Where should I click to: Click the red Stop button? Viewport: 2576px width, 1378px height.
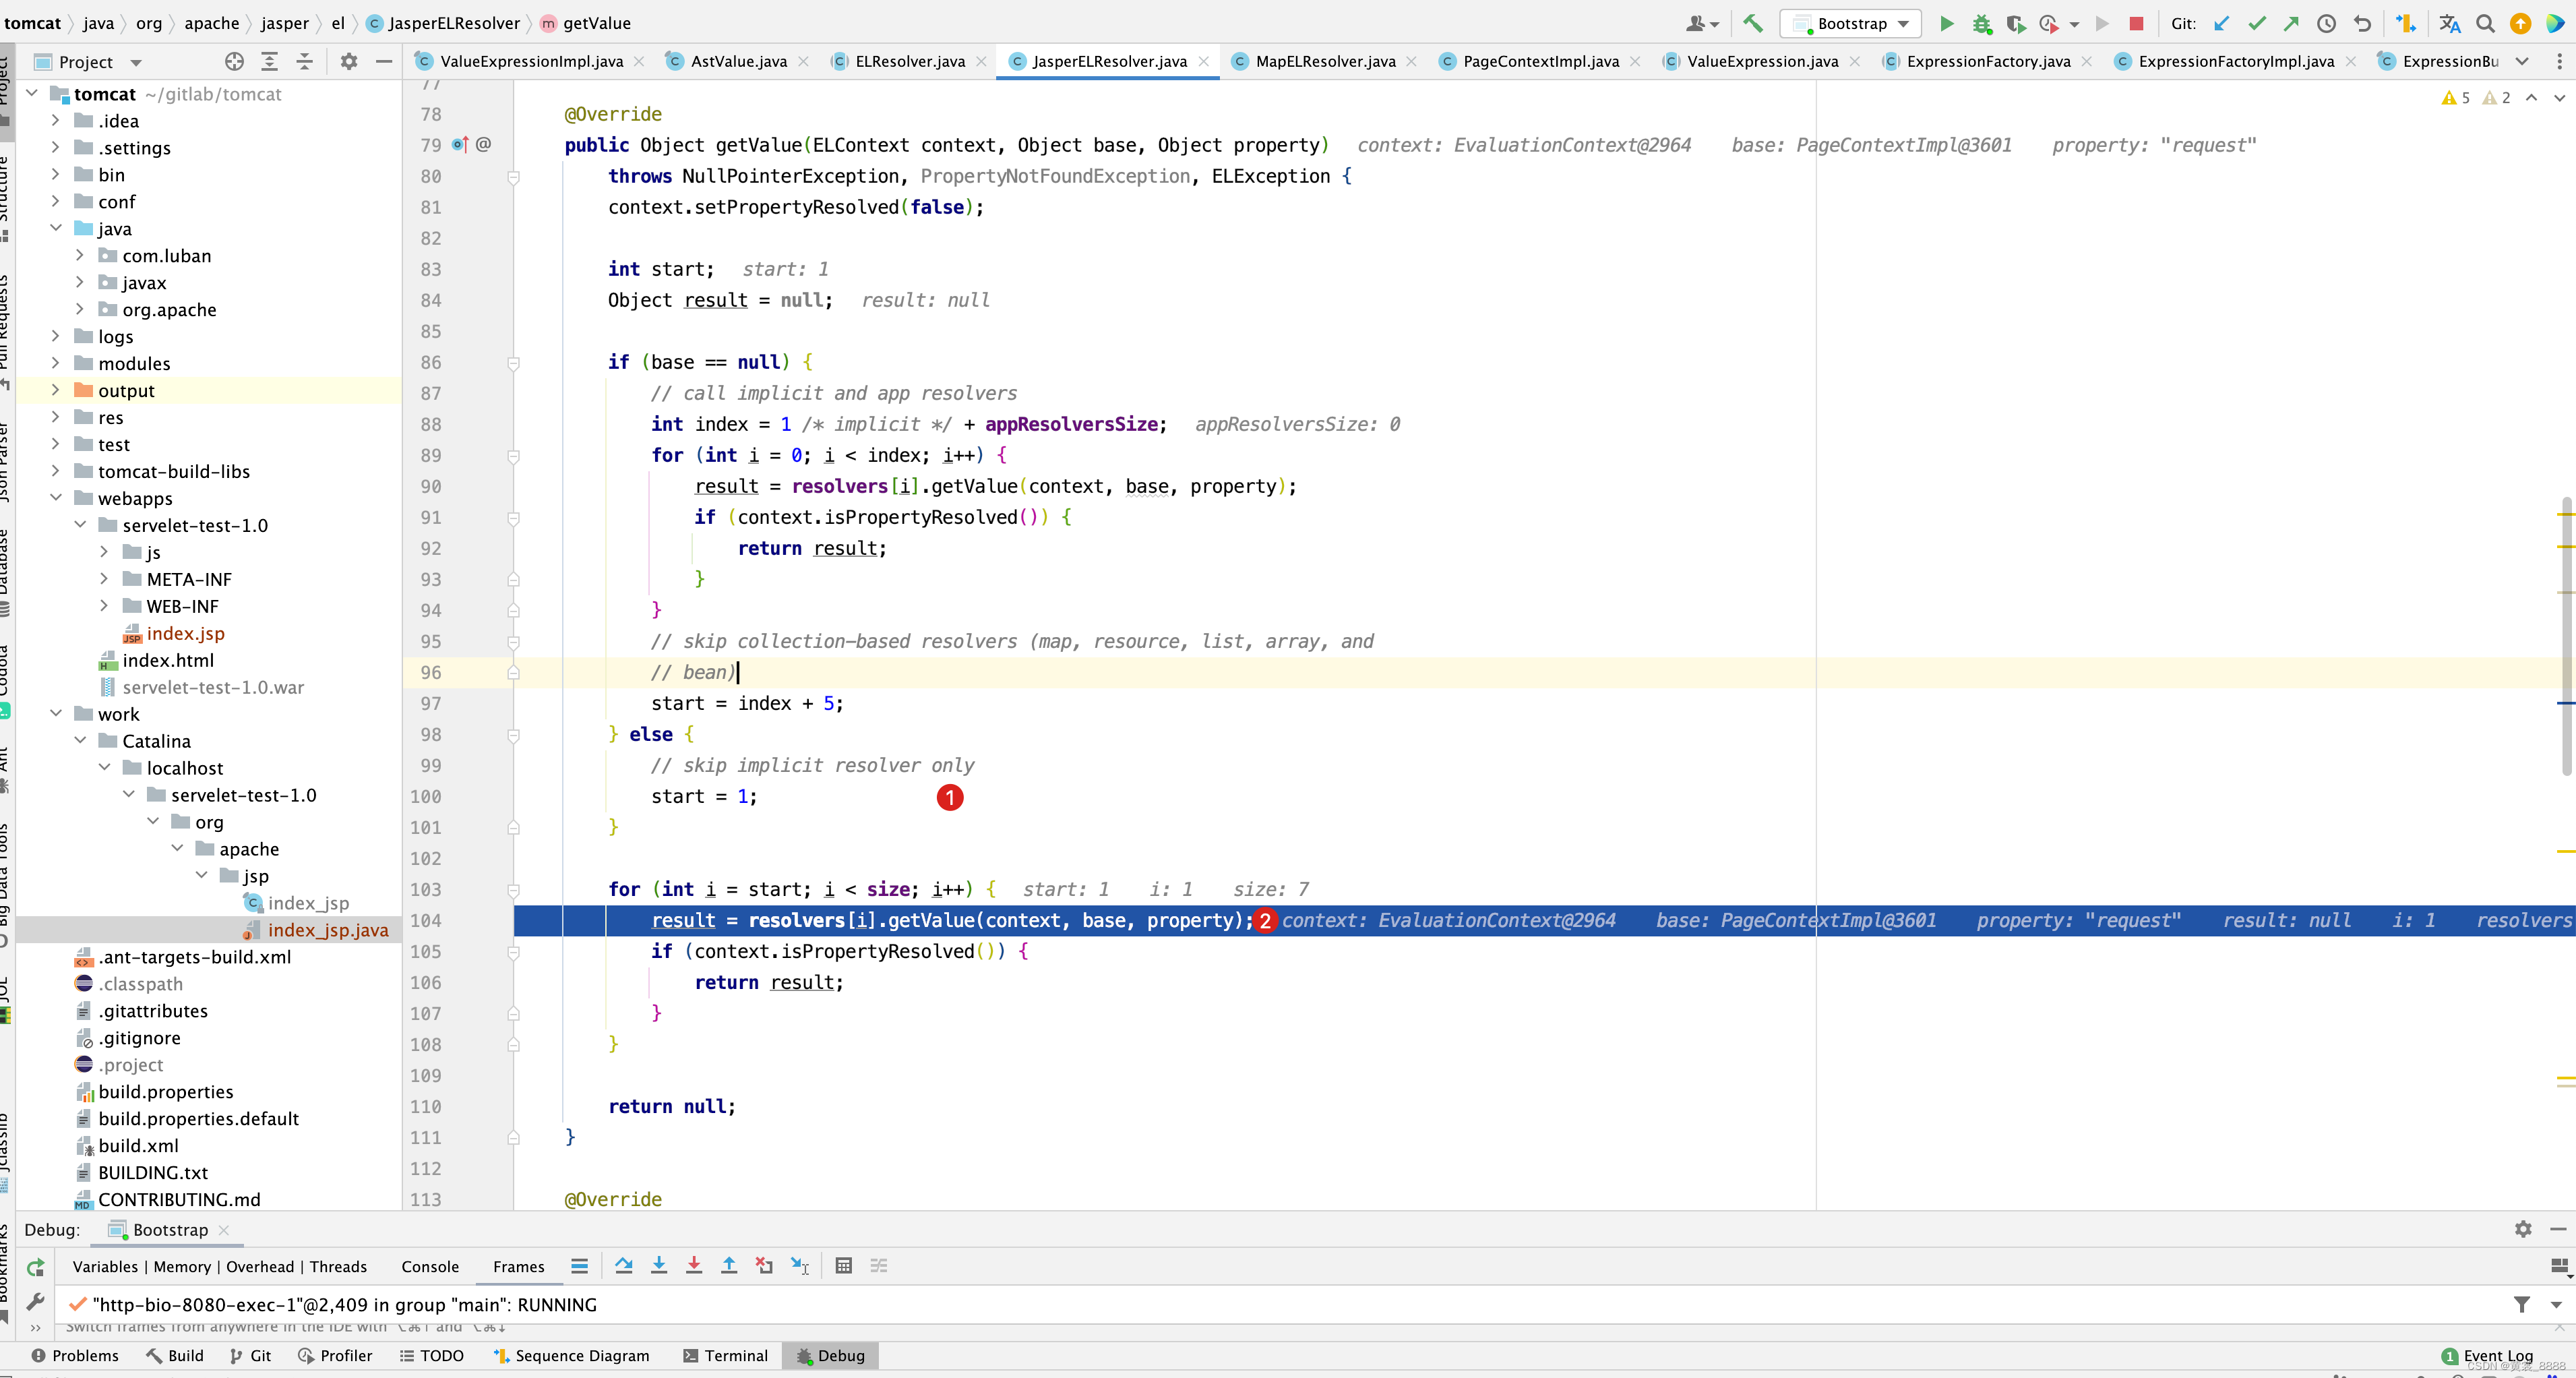coord(2136,23)
